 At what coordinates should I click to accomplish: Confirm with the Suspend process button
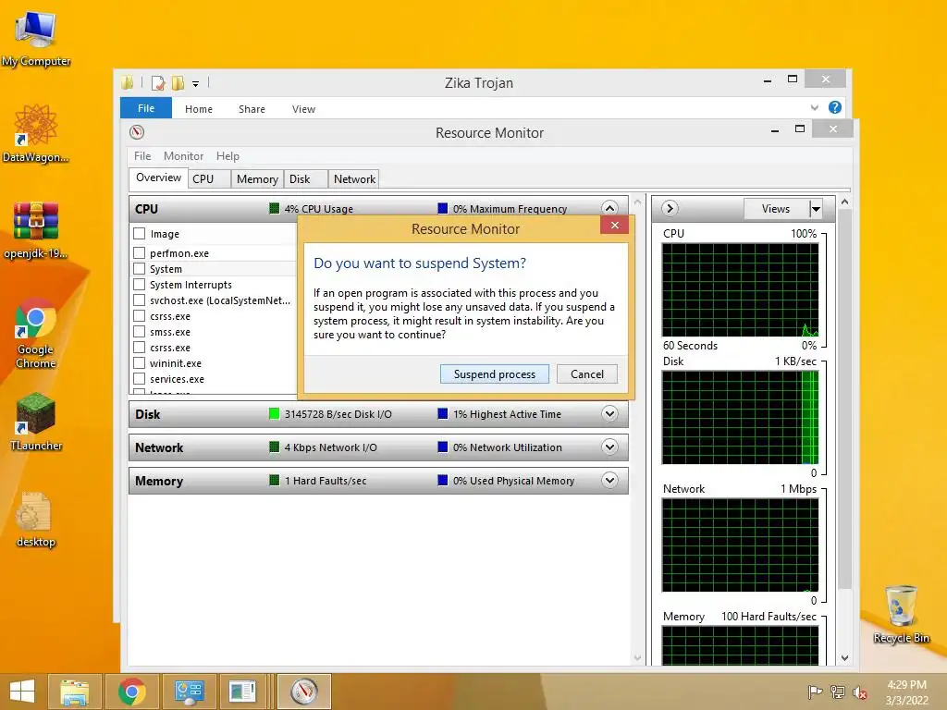pos(495,373)
